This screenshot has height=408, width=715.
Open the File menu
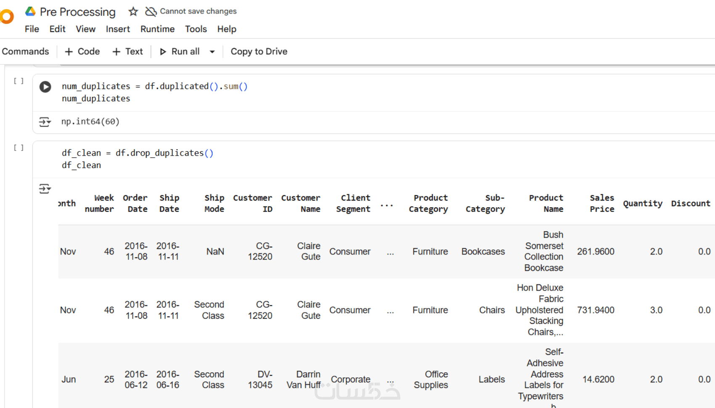tap(32, 29)
